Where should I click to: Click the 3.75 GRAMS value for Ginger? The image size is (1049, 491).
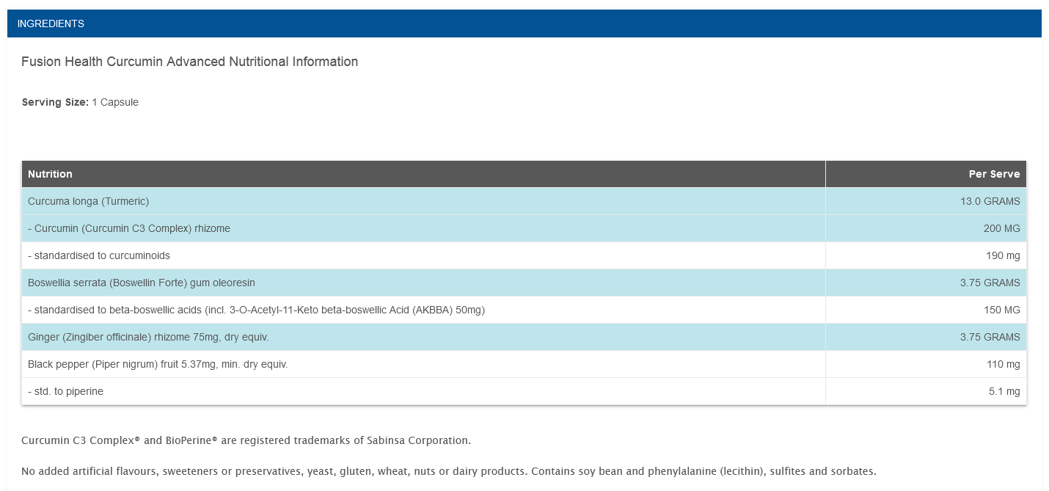tap(990, 337)
